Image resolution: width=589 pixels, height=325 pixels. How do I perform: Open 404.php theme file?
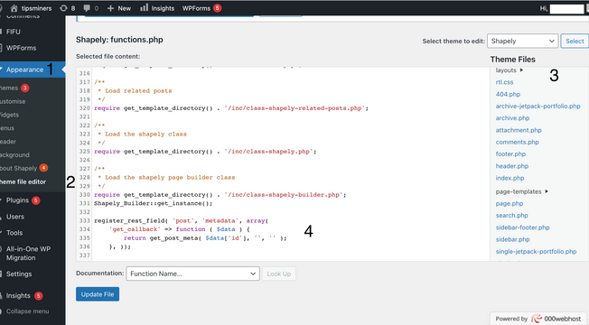coord(508,94)
